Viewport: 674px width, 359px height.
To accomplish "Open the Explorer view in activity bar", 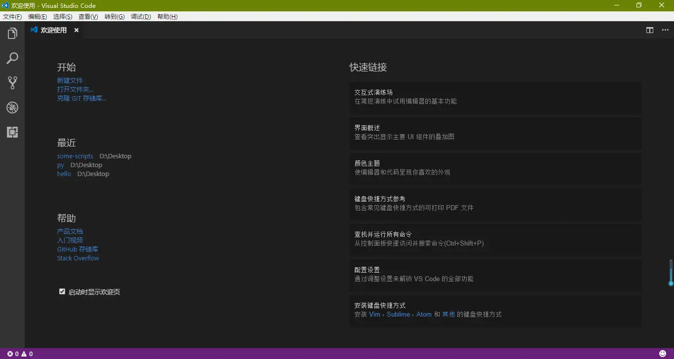I will [12, 34].
